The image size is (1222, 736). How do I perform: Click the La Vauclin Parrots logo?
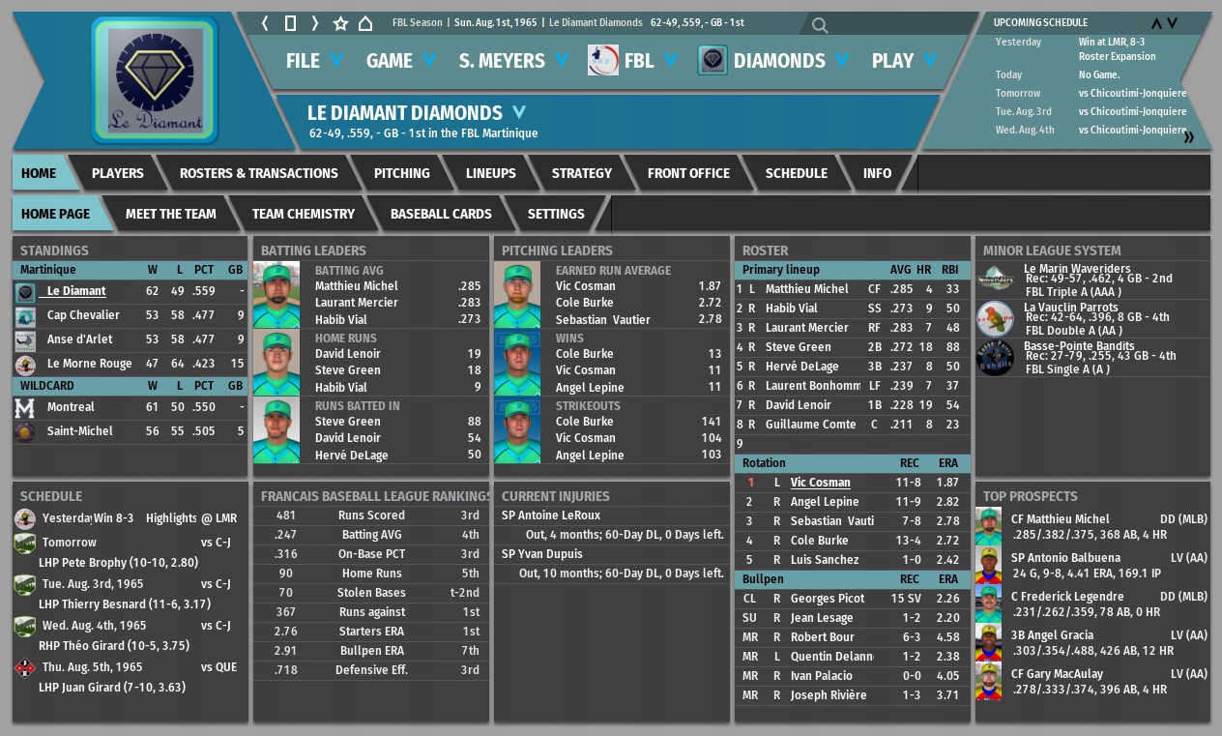[995, 317]
